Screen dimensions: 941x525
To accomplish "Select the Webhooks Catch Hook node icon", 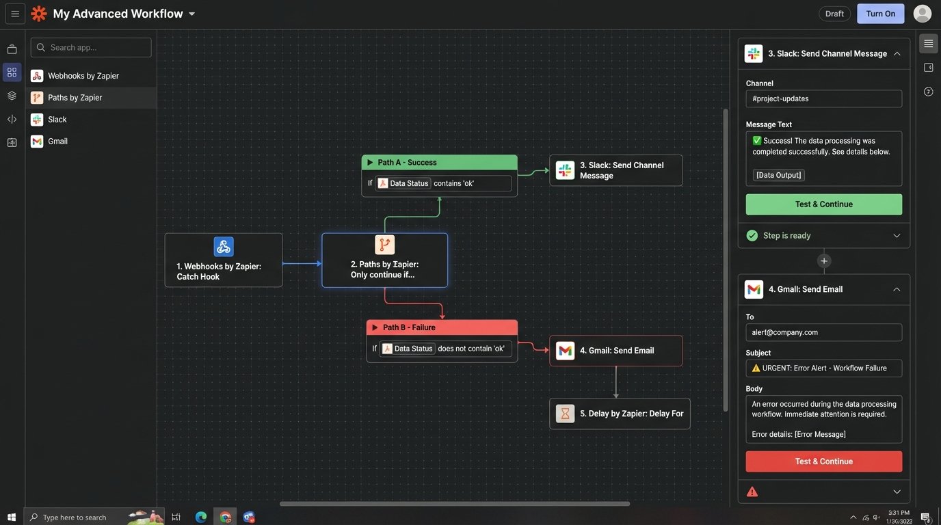I will tap(224, 247).
